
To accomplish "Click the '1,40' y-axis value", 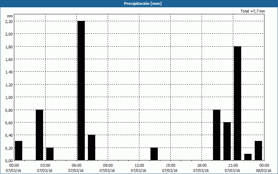I will (x=9, y=72).
